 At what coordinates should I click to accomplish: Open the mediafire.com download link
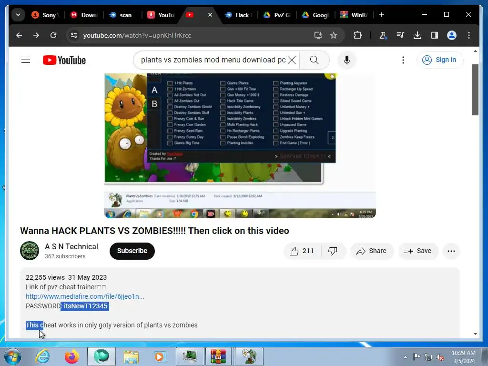coord(85,296)
